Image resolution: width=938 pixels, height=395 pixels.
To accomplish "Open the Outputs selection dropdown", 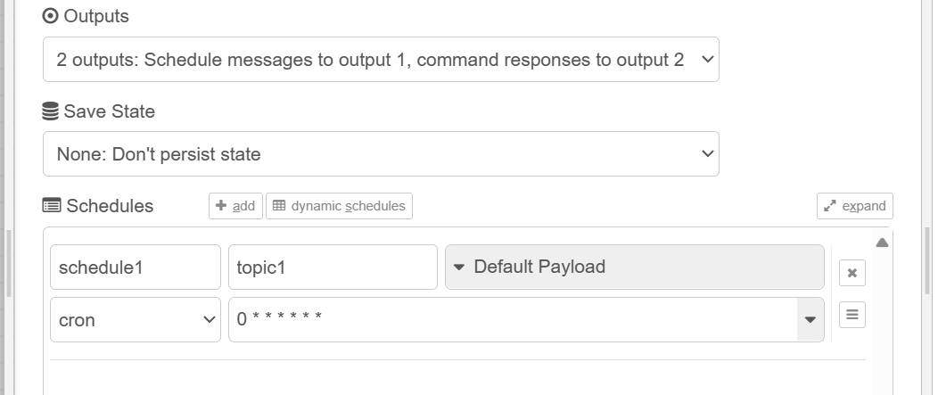I will (381, 60).
